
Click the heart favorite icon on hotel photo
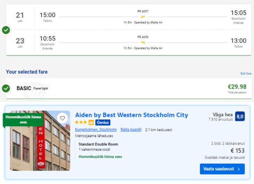pyautogui.click(x=62, y=118)
